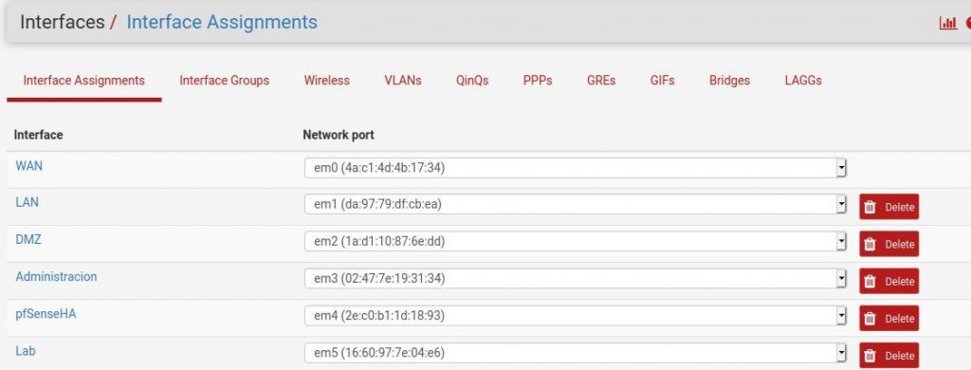
Task: Expand the em4 pfSenseHA port dropdown
Action: pos(576,316)
